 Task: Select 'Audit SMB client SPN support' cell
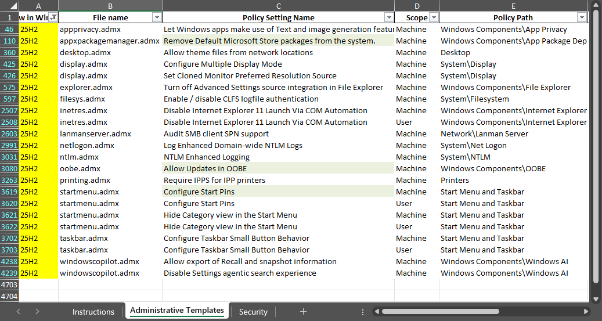click(278, 134)
